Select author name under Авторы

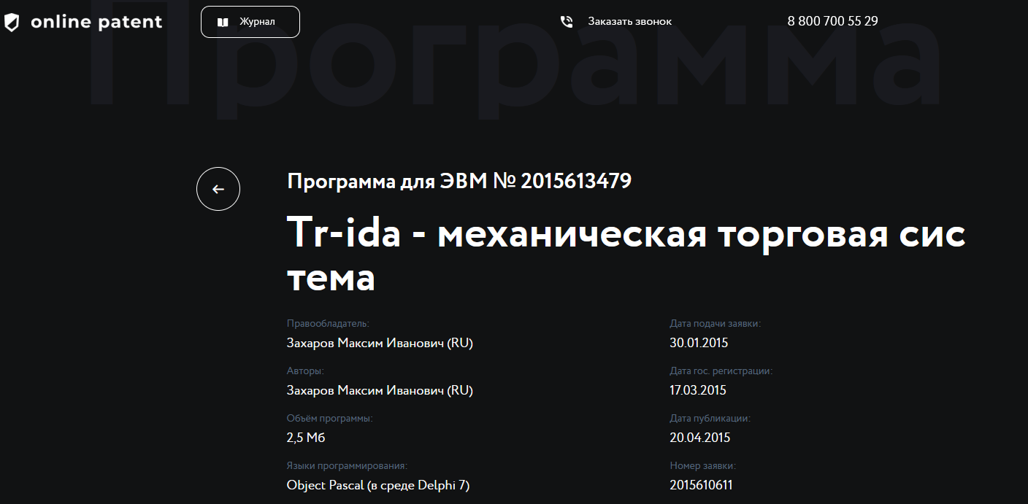pos(380,390)
